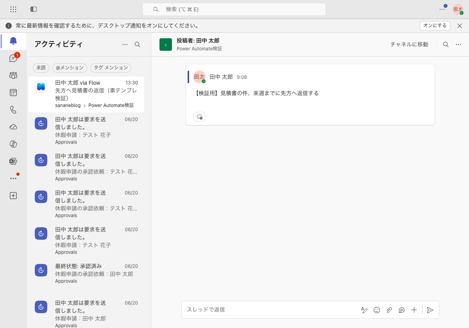Viewport: 469px width, 328px height.
Task: Open settings and more ellipsis in title bar
Action: 442,9
